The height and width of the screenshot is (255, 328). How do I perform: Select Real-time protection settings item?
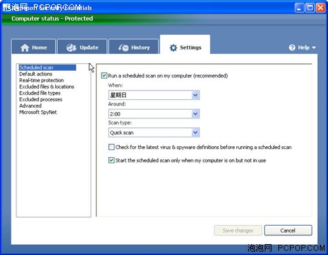[42, 80]
